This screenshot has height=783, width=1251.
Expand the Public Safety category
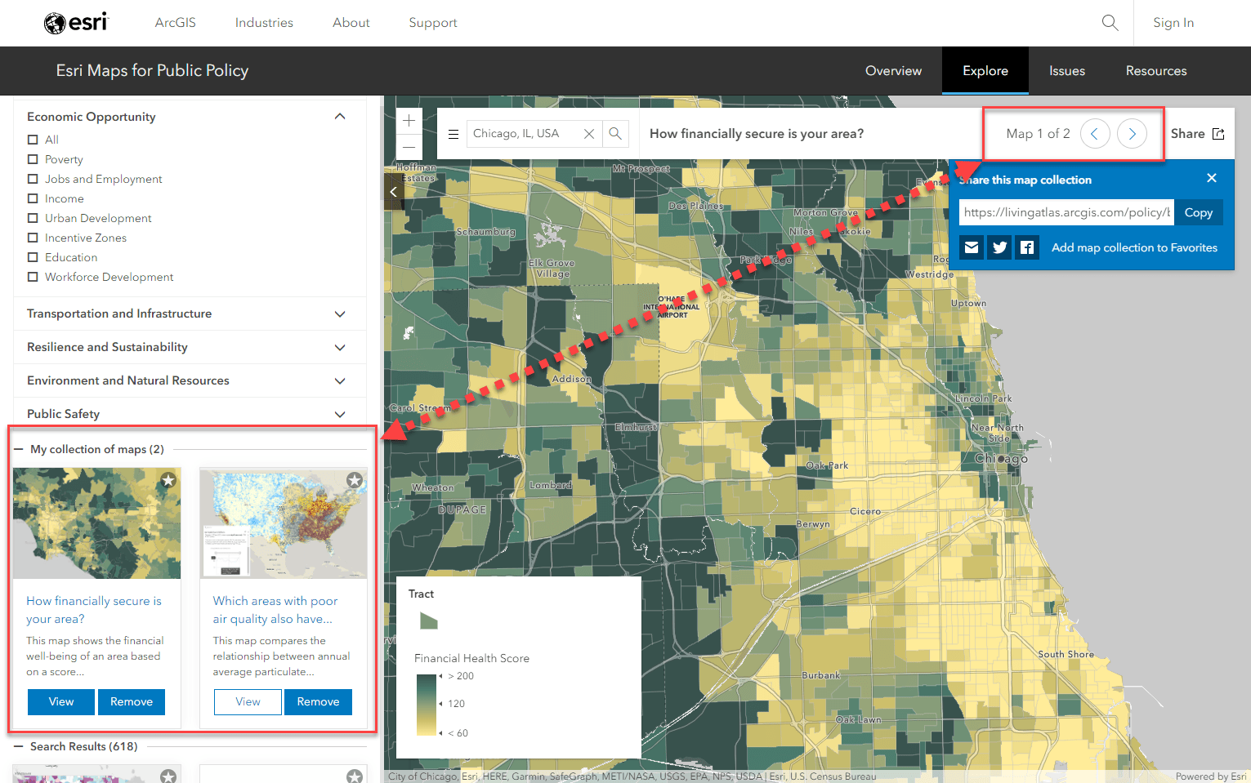(340, 414)
